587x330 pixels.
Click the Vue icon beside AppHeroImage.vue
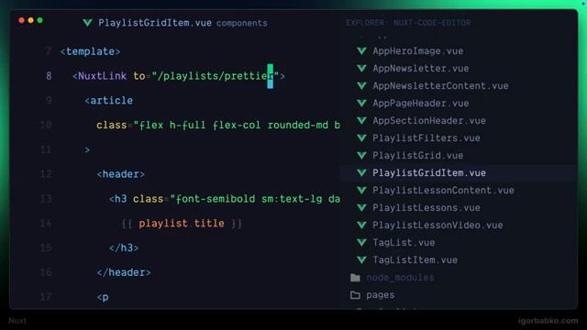point(361,51)
